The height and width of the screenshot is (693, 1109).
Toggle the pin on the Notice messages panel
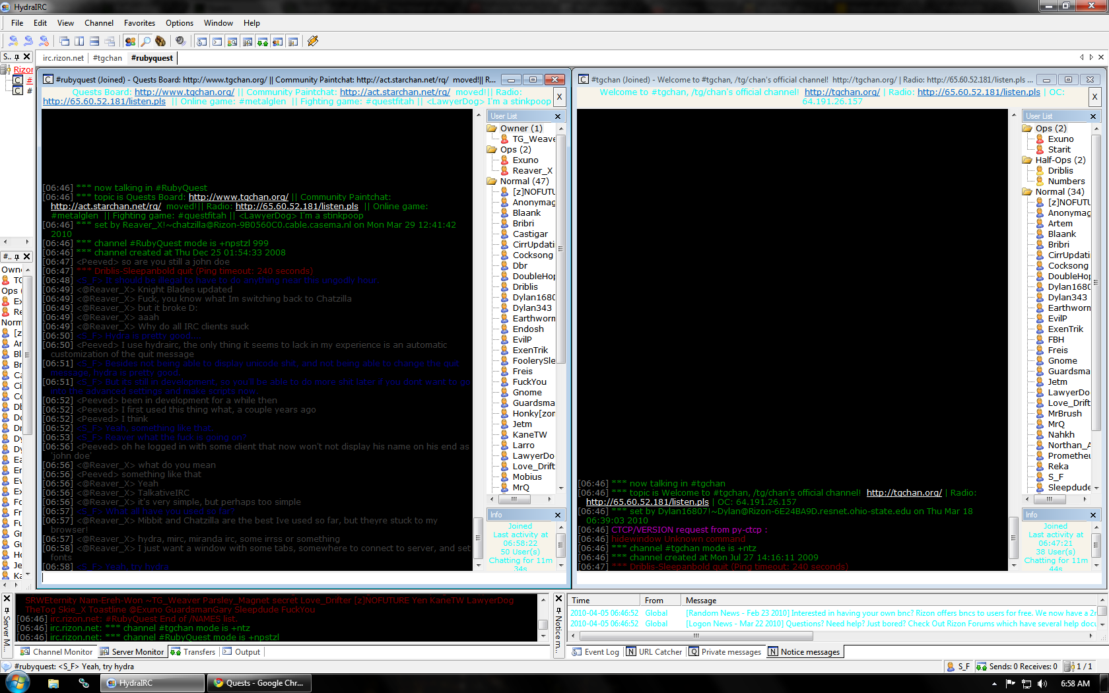coord(558,610)
